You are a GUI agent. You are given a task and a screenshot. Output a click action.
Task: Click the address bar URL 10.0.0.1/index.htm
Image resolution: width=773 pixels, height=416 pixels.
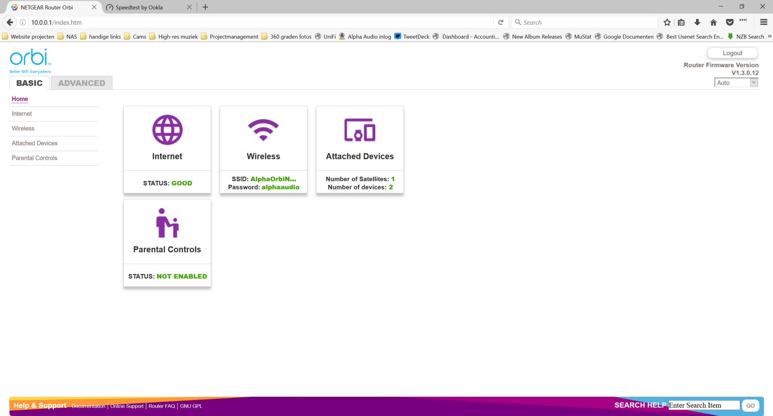pos(56,22)
